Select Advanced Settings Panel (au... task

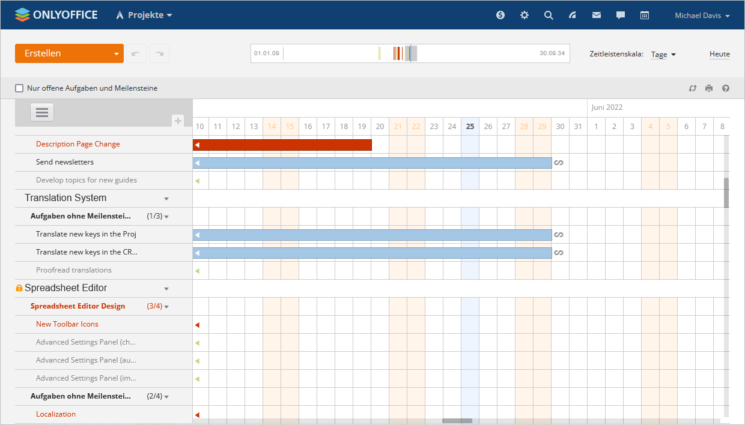tap(86, 360)
